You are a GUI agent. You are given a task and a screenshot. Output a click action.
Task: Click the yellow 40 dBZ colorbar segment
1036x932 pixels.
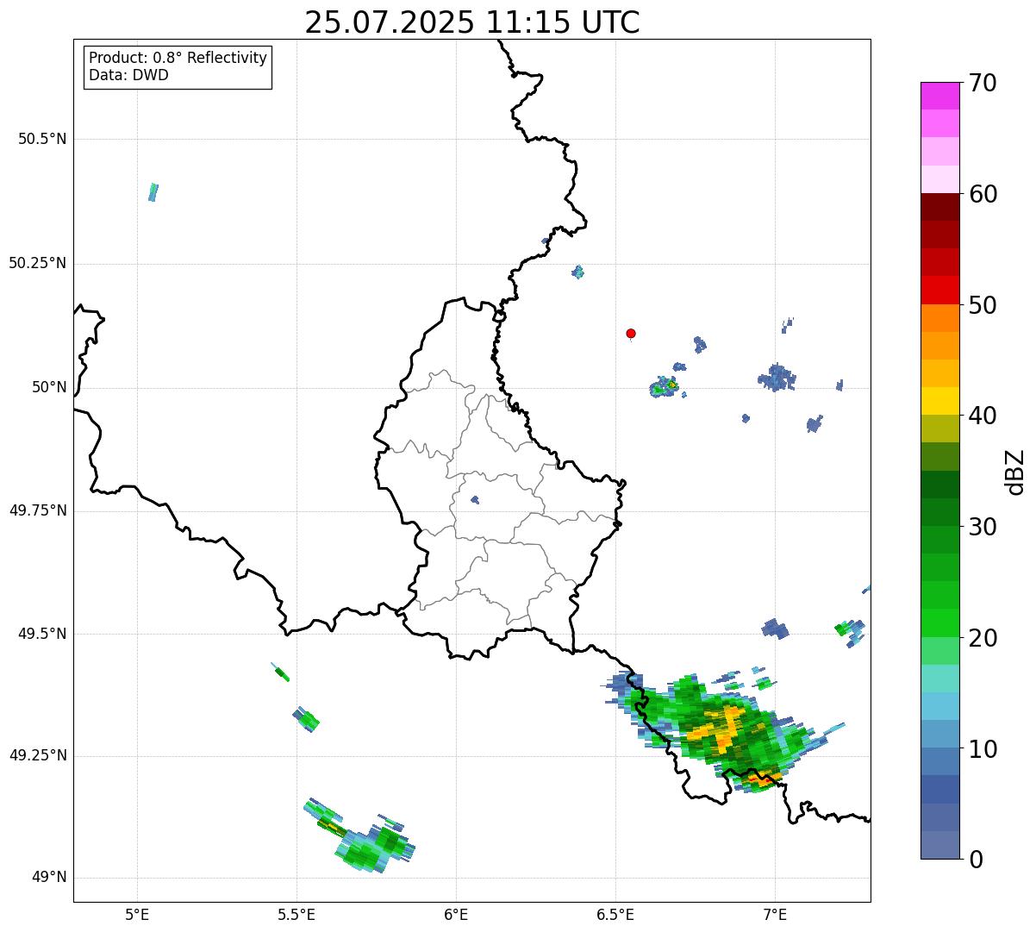tap(939, 401)
